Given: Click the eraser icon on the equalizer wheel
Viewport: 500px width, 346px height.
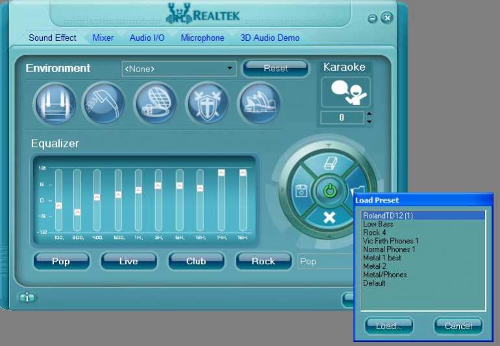Looking at the screenshot, I should [330, 164].
